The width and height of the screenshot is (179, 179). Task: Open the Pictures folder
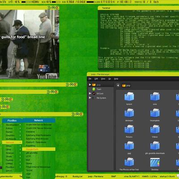(x=129, y=131)
